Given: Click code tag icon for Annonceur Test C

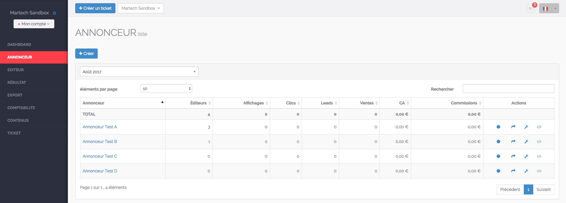Looking at the screenshot, I should click(539, 156).
